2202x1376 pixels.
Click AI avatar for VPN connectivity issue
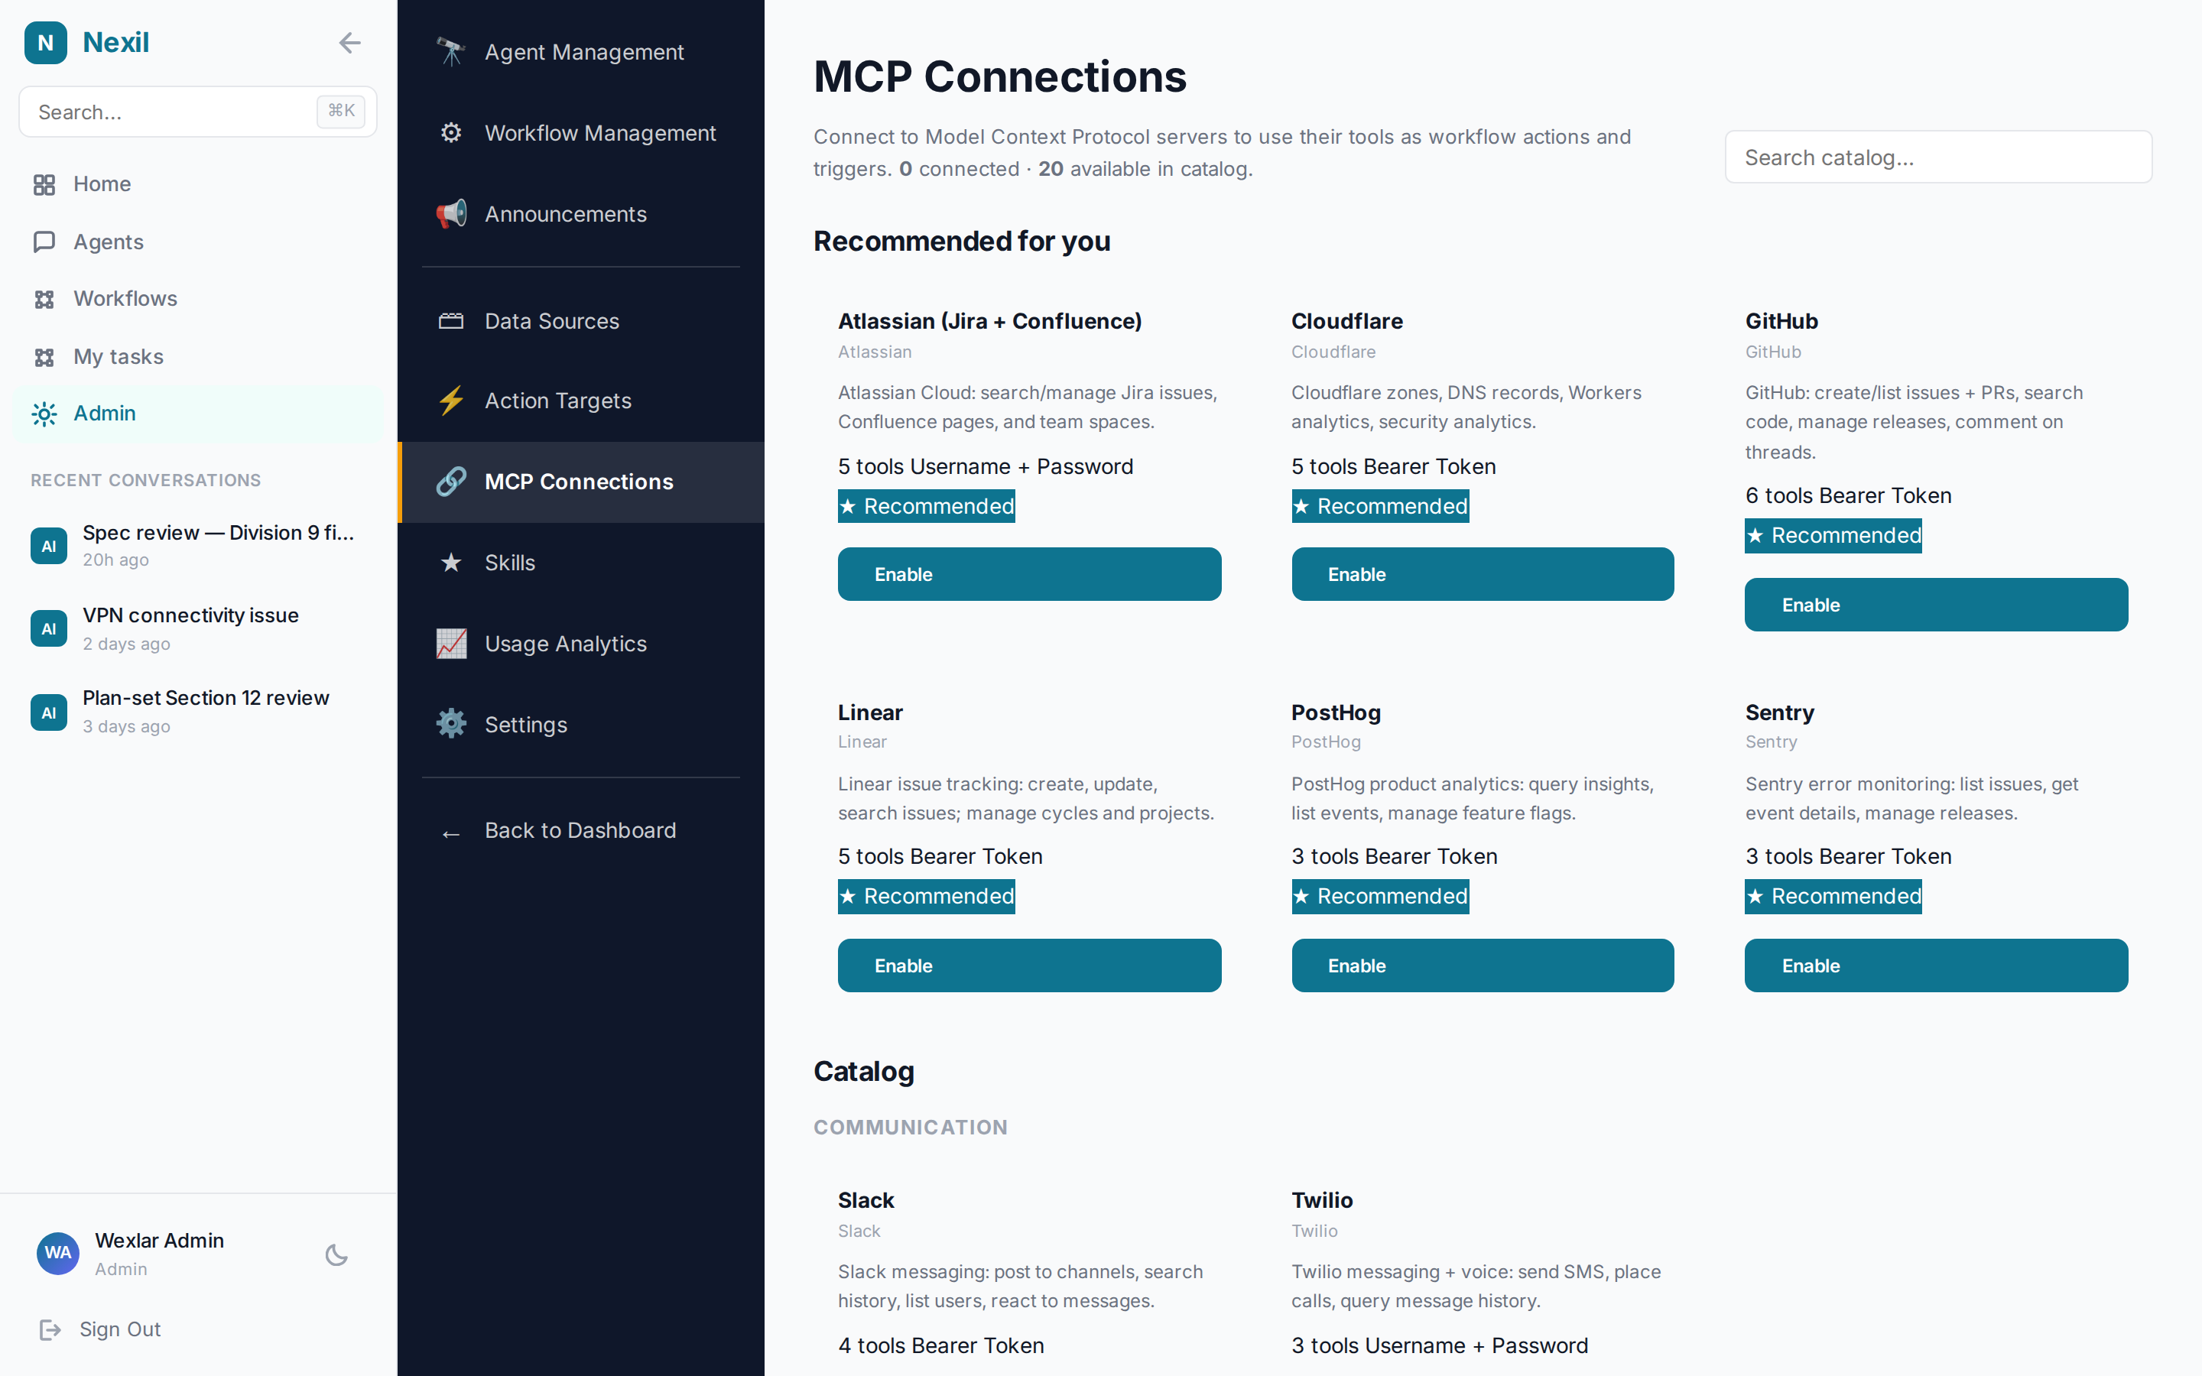point(49,629)
